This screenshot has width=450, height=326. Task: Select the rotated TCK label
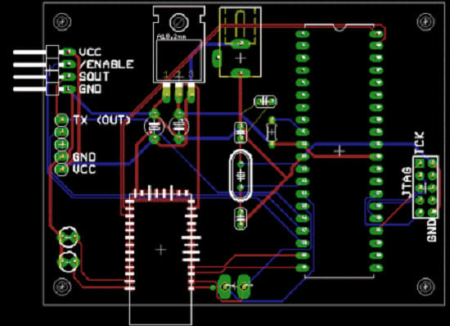(420, 143)
